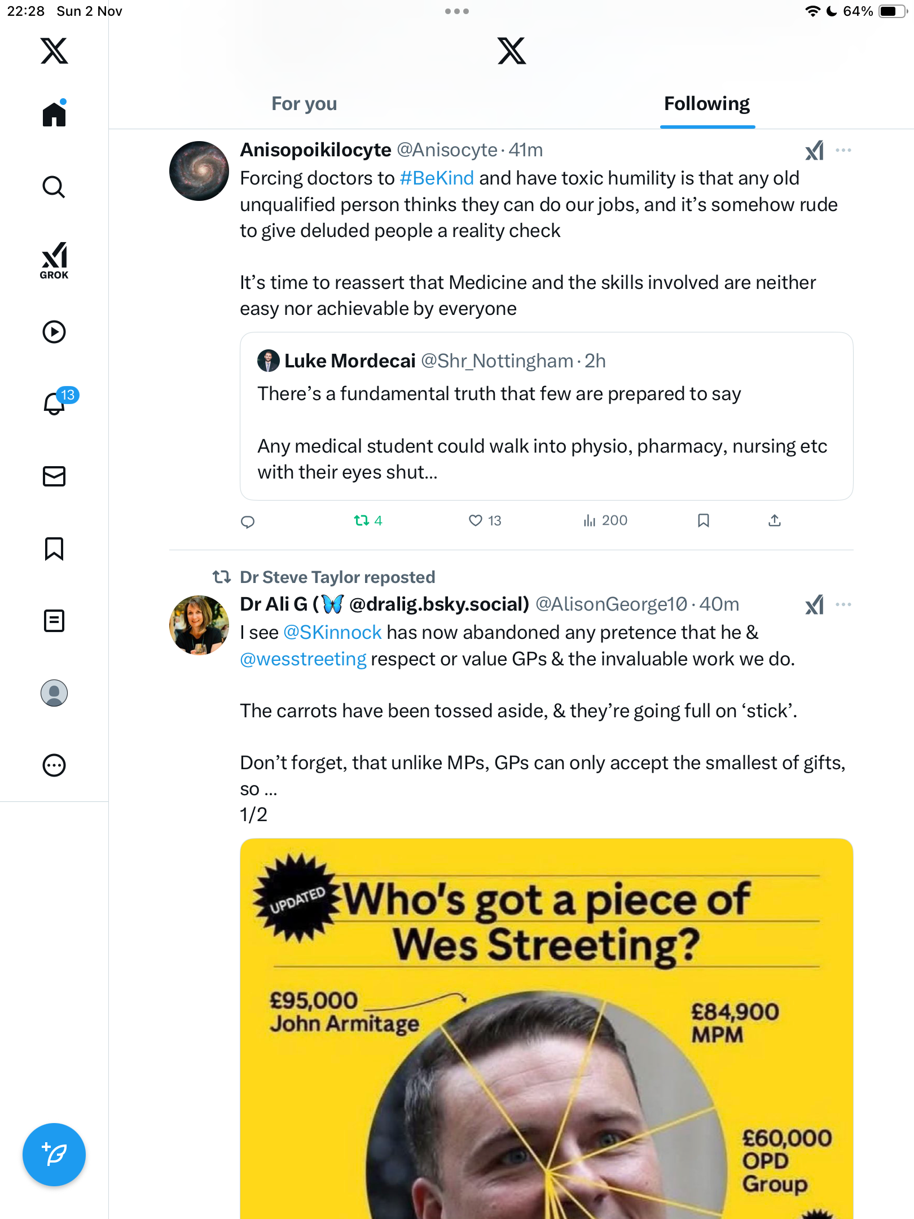Image resolution: width=914 pixels, height=1219 pixels.
Task: Open Grok from the sidebar
Action: [x=54, y=260]
